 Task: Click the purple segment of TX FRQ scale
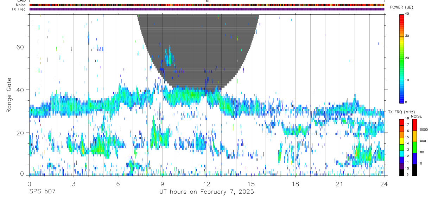[401, 166]
